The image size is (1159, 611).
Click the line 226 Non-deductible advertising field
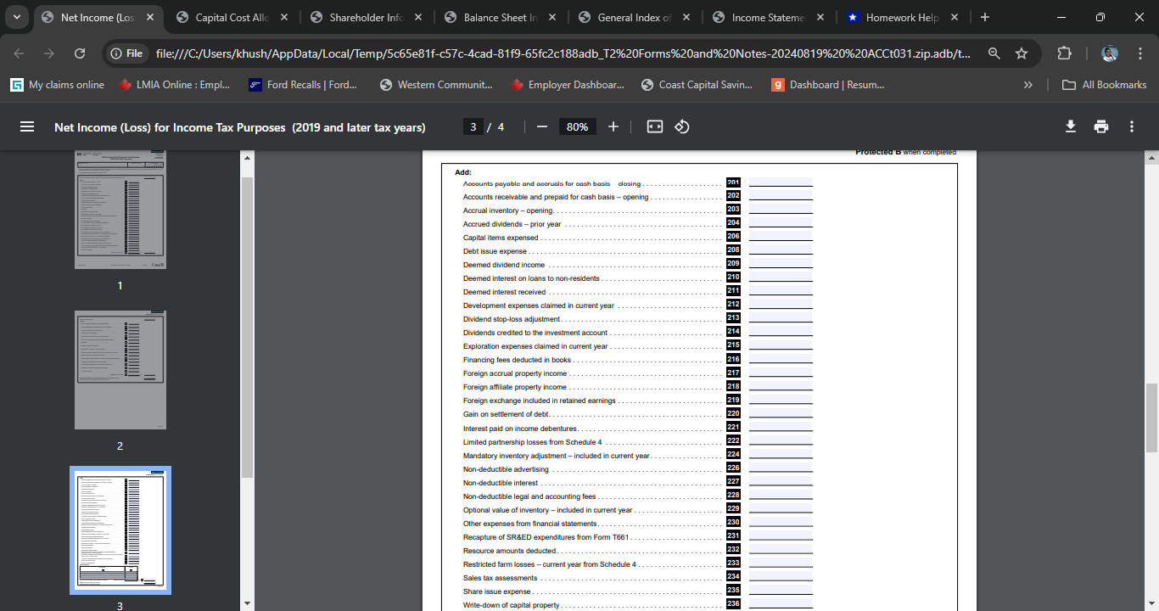pyautogui.click(x=781, y=468)
